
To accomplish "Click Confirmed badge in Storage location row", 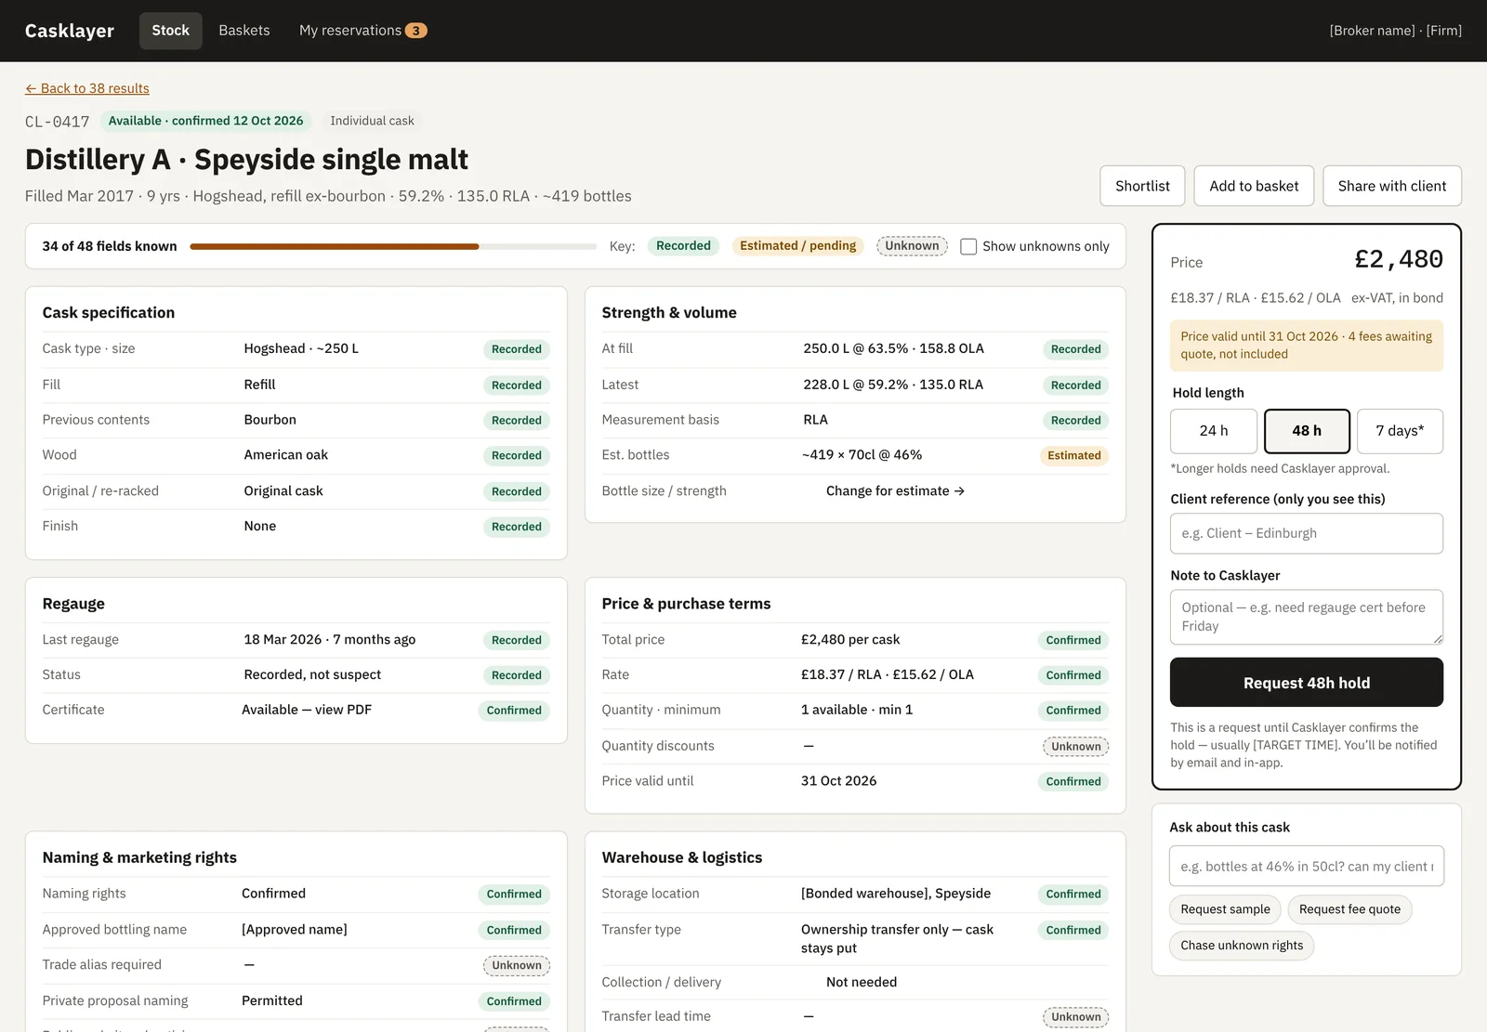I will tap(1073, 895).
